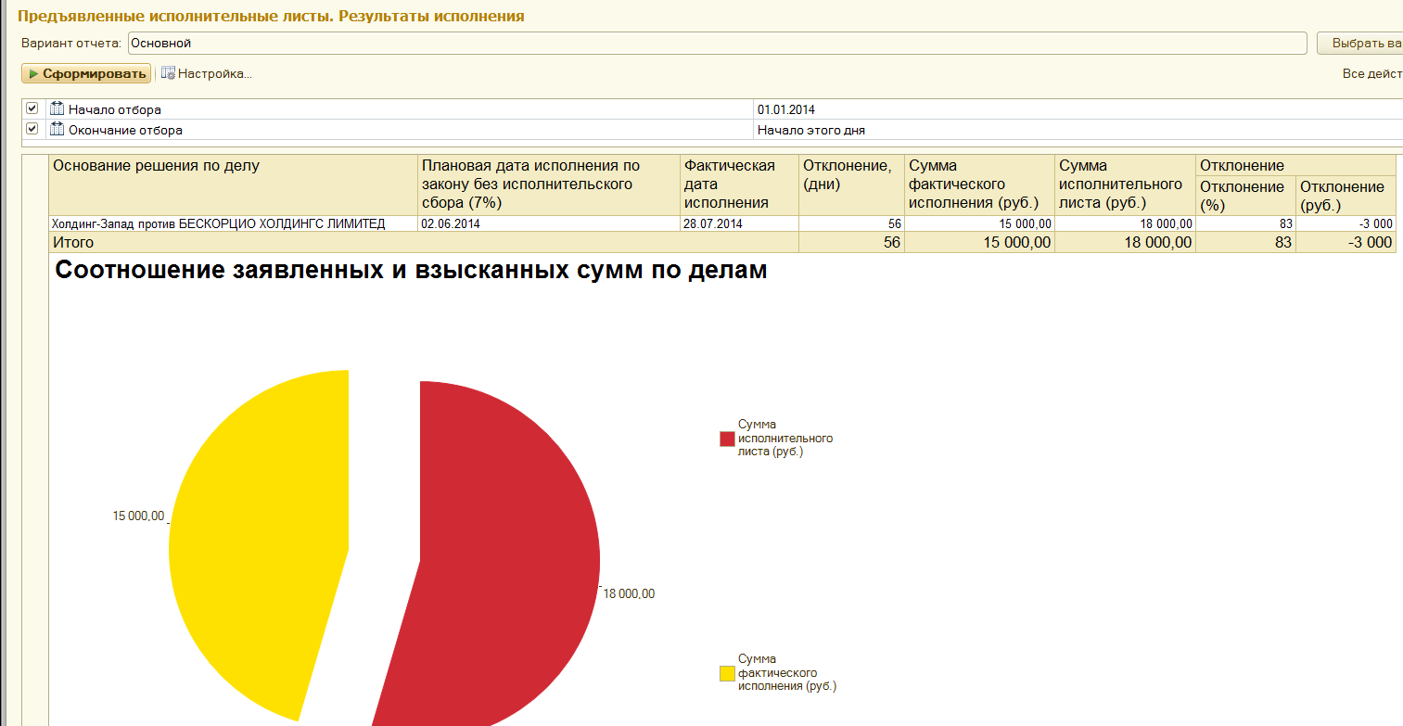1403x726 pixels.
Task: Click the Отклонение, (дни) column header
Action: 851,185
